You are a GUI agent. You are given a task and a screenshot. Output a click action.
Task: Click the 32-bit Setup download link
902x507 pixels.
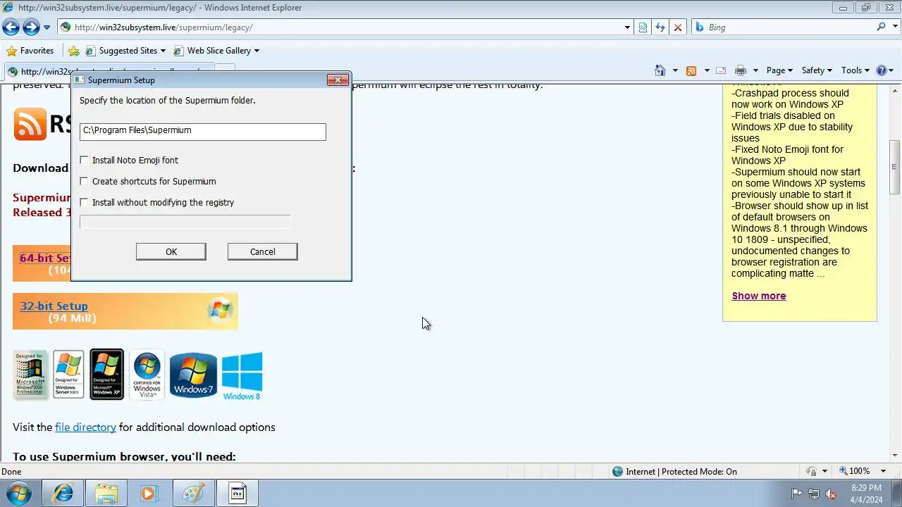(x=54, y=306)
